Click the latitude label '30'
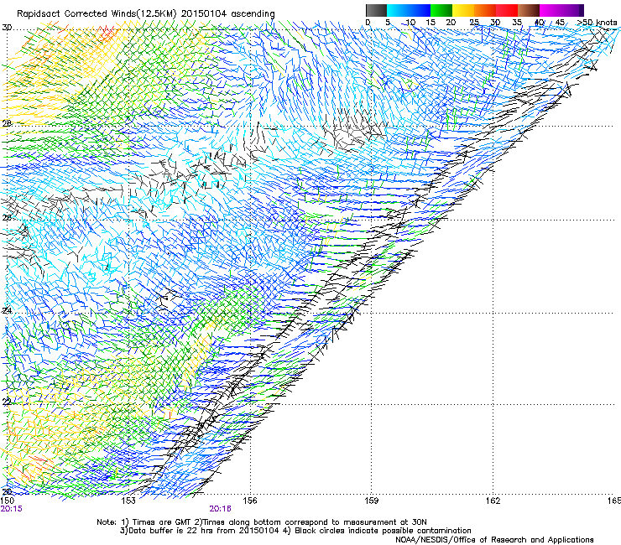Image resolution: width=621 pixels, height=545 pixels. click(x=7, y=28)
